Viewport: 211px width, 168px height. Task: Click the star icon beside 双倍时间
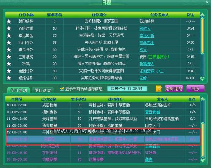pyautogui.click(x=9, y=28)
